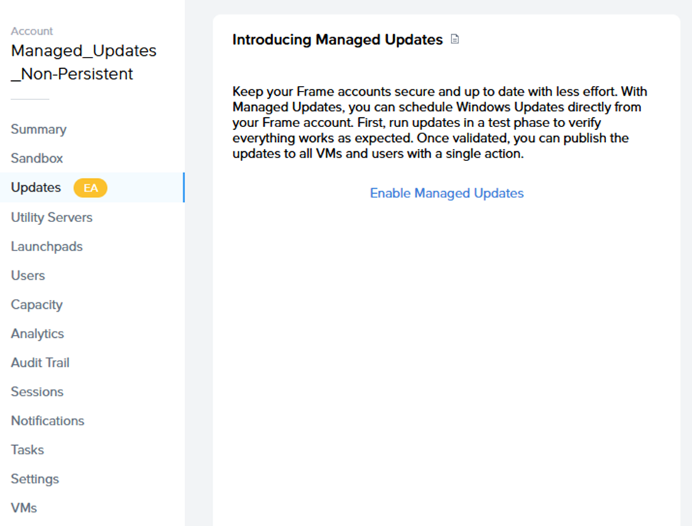The width and height of the screenshot is (692, 526).
Task: Navigate to VMs in the sidebar
Action: [23, 508]
